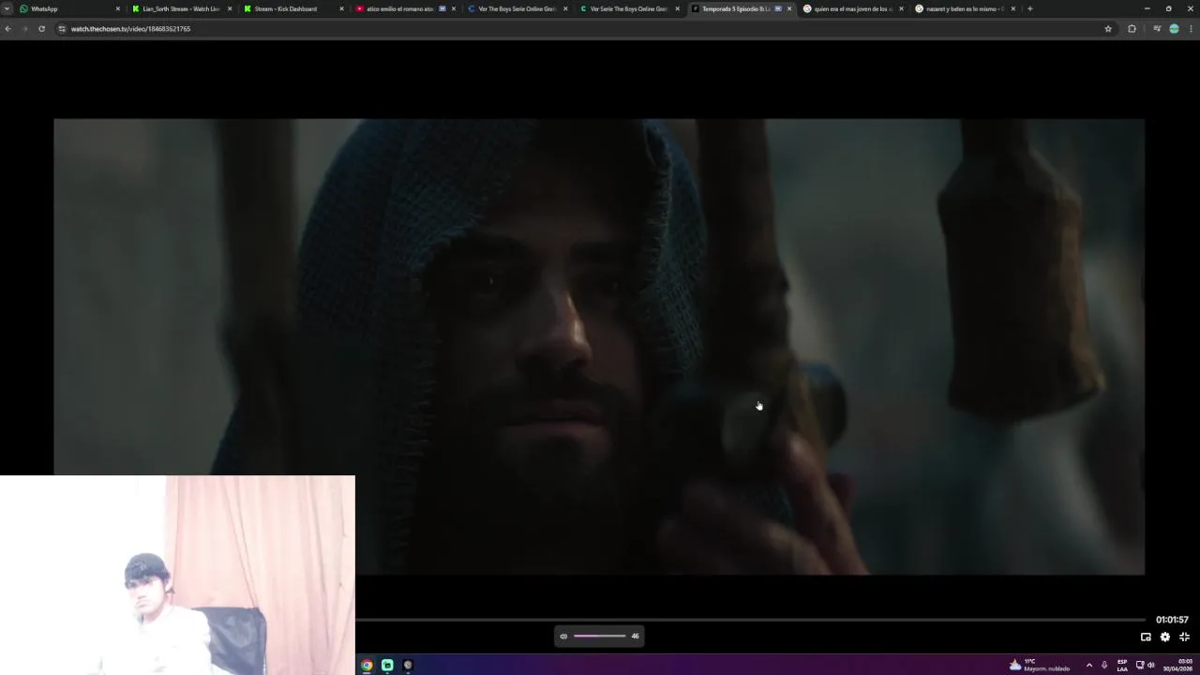Viewport: 1200px width, 675px height.
Task: Open system volume tray icon
Action: click(1150, 665)
